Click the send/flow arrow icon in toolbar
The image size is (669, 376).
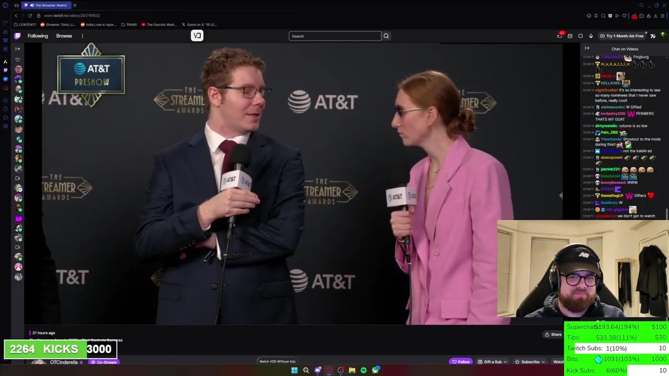click(617, 16)
